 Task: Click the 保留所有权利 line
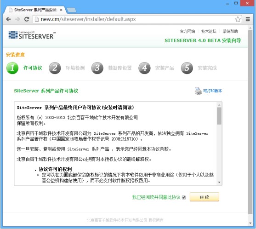[x=31, y=123]
